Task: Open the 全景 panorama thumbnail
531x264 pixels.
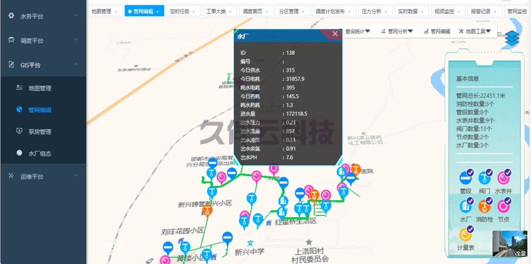Action: [510, 244]
